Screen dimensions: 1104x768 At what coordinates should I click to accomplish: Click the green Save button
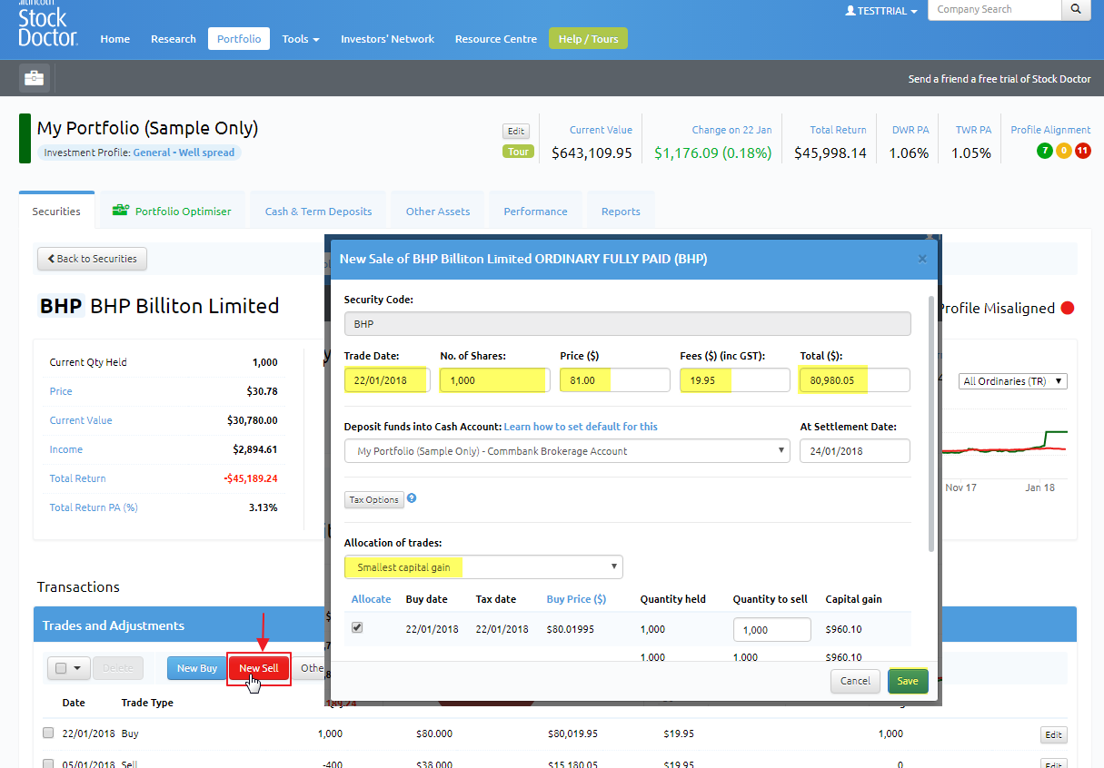pyautogui.click(x=908, y=681)
